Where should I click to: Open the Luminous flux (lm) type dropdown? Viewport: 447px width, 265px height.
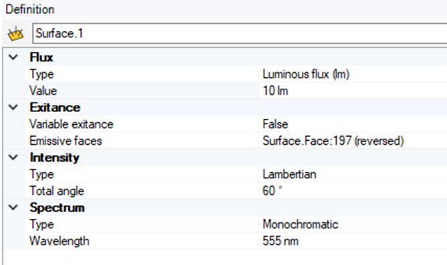[x=353, y=74]
